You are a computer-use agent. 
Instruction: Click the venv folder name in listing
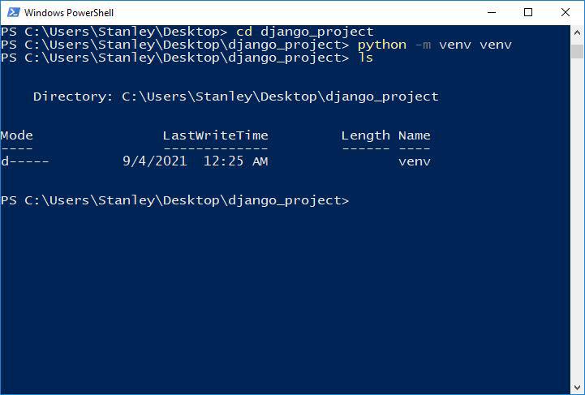tap(414, 161)
